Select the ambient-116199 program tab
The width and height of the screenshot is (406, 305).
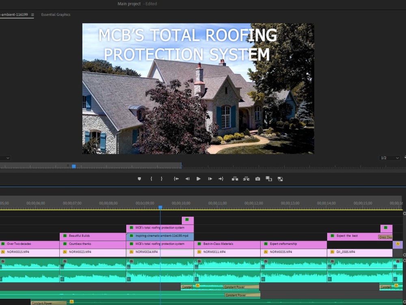click(x=14, y=15)
